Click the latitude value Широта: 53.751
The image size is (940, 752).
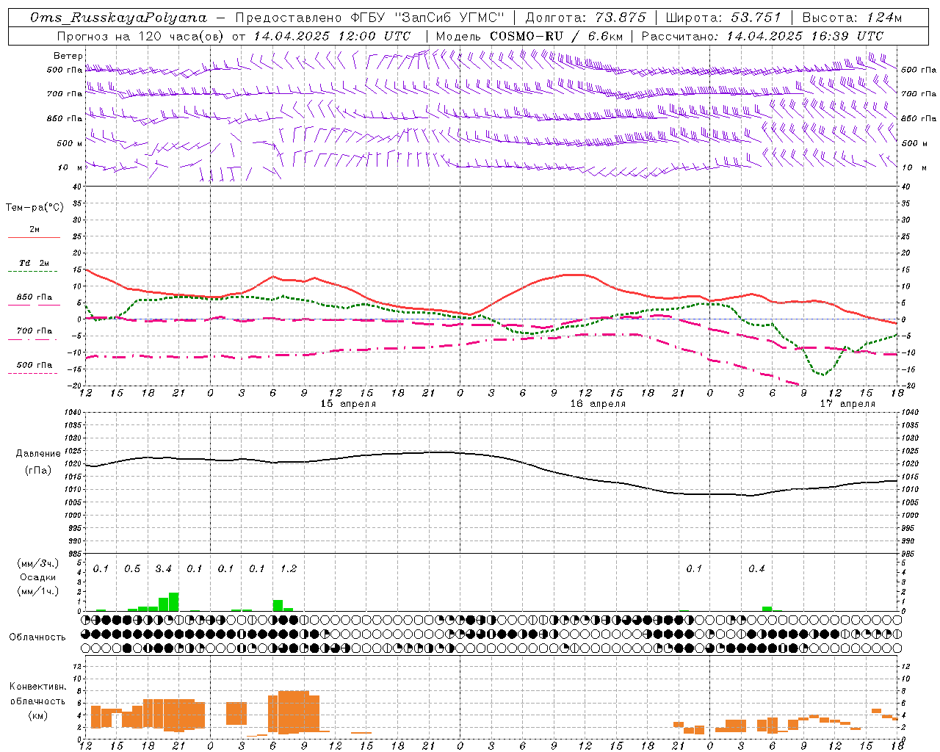pyautogui.click(x=723, y=18)
